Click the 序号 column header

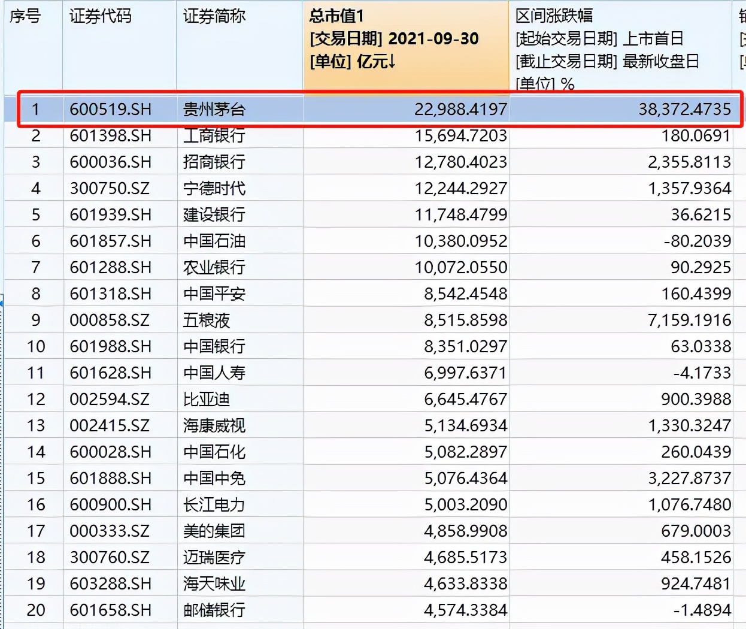coord(25,16)
